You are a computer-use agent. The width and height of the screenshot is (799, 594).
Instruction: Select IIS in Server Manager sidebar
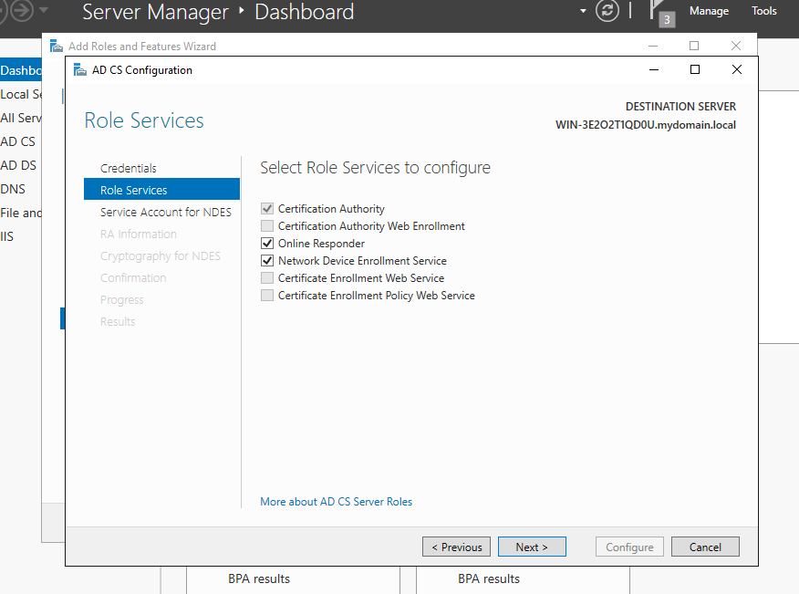(x=7, y=236)
